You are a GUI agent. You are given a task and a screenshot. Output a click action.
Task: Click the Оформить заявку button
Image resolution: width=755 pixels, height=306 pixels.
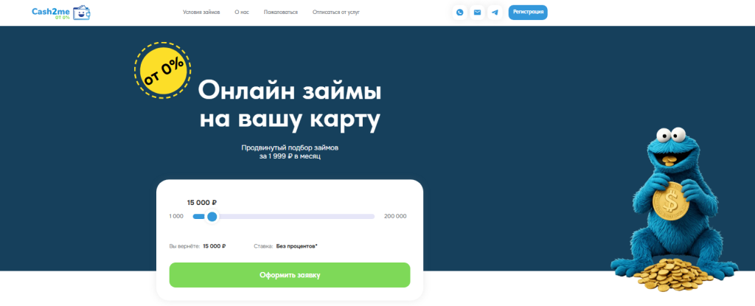point(289,275)
